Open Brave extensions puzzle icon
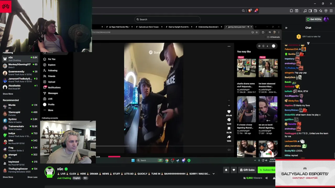The width and height of the screenshot is (335, 188). [291, 11]
